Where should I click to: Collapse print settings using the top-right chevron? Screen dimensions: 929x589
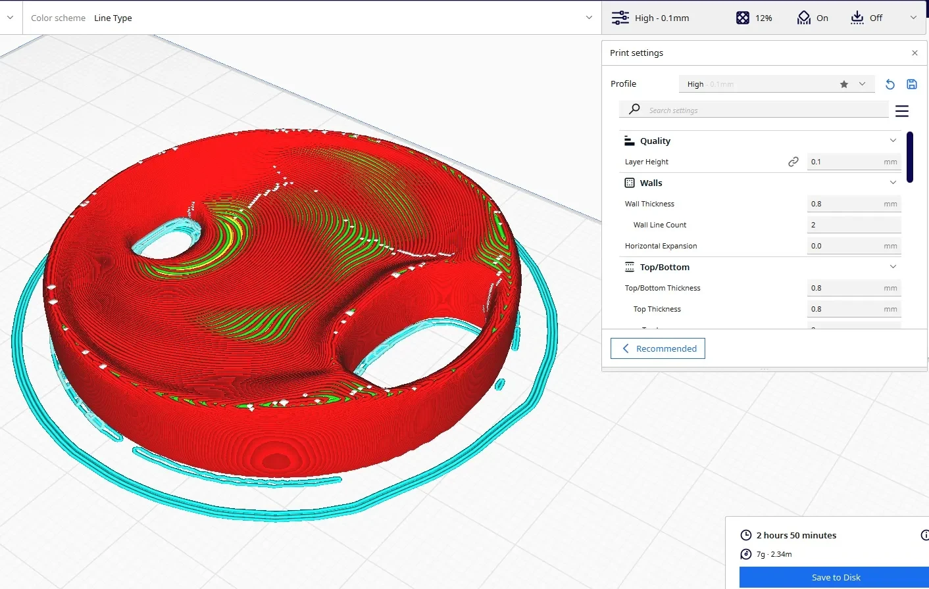(x=913, y=18)
